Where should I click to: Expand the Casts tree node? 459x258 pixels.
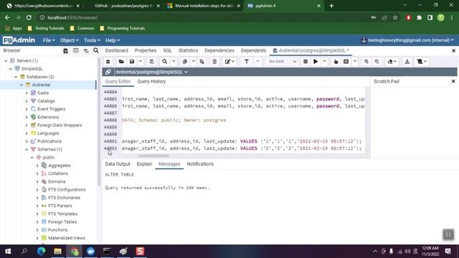click(x=27, y=93)
